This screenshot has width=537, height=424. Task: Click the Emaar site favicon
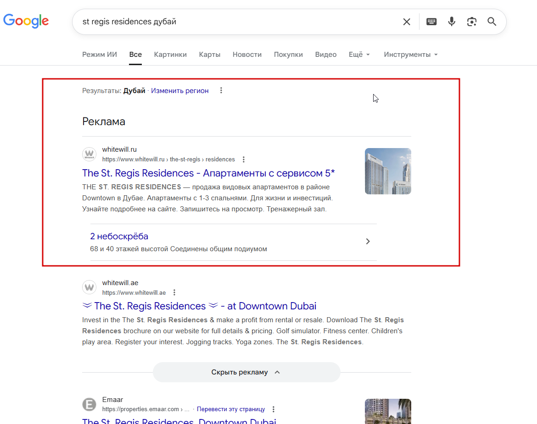click(89, 404)
